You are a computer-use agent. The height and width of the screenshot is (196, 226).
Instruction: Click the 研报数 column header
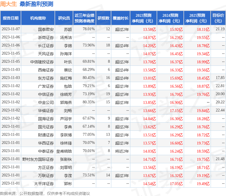(x=103, y=18)
